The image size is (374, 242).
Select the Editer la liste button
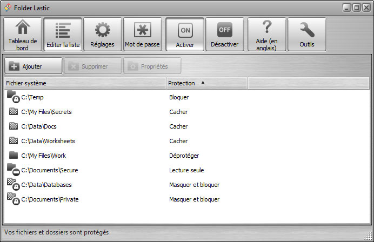click(63, 35)
